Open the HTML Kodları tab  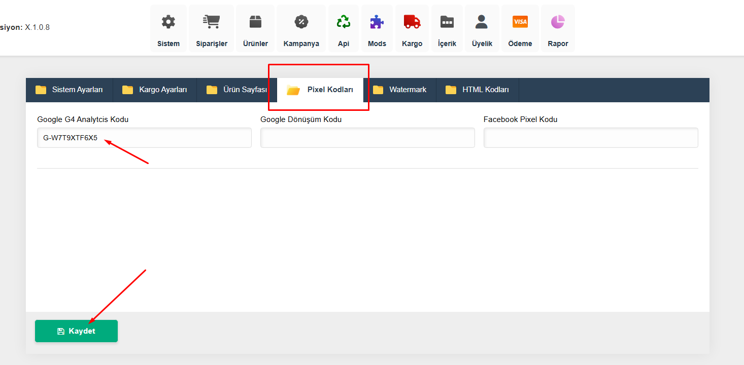478,90
